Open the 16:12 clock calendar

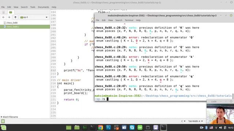pyautogui.click(x=231, y=128)
